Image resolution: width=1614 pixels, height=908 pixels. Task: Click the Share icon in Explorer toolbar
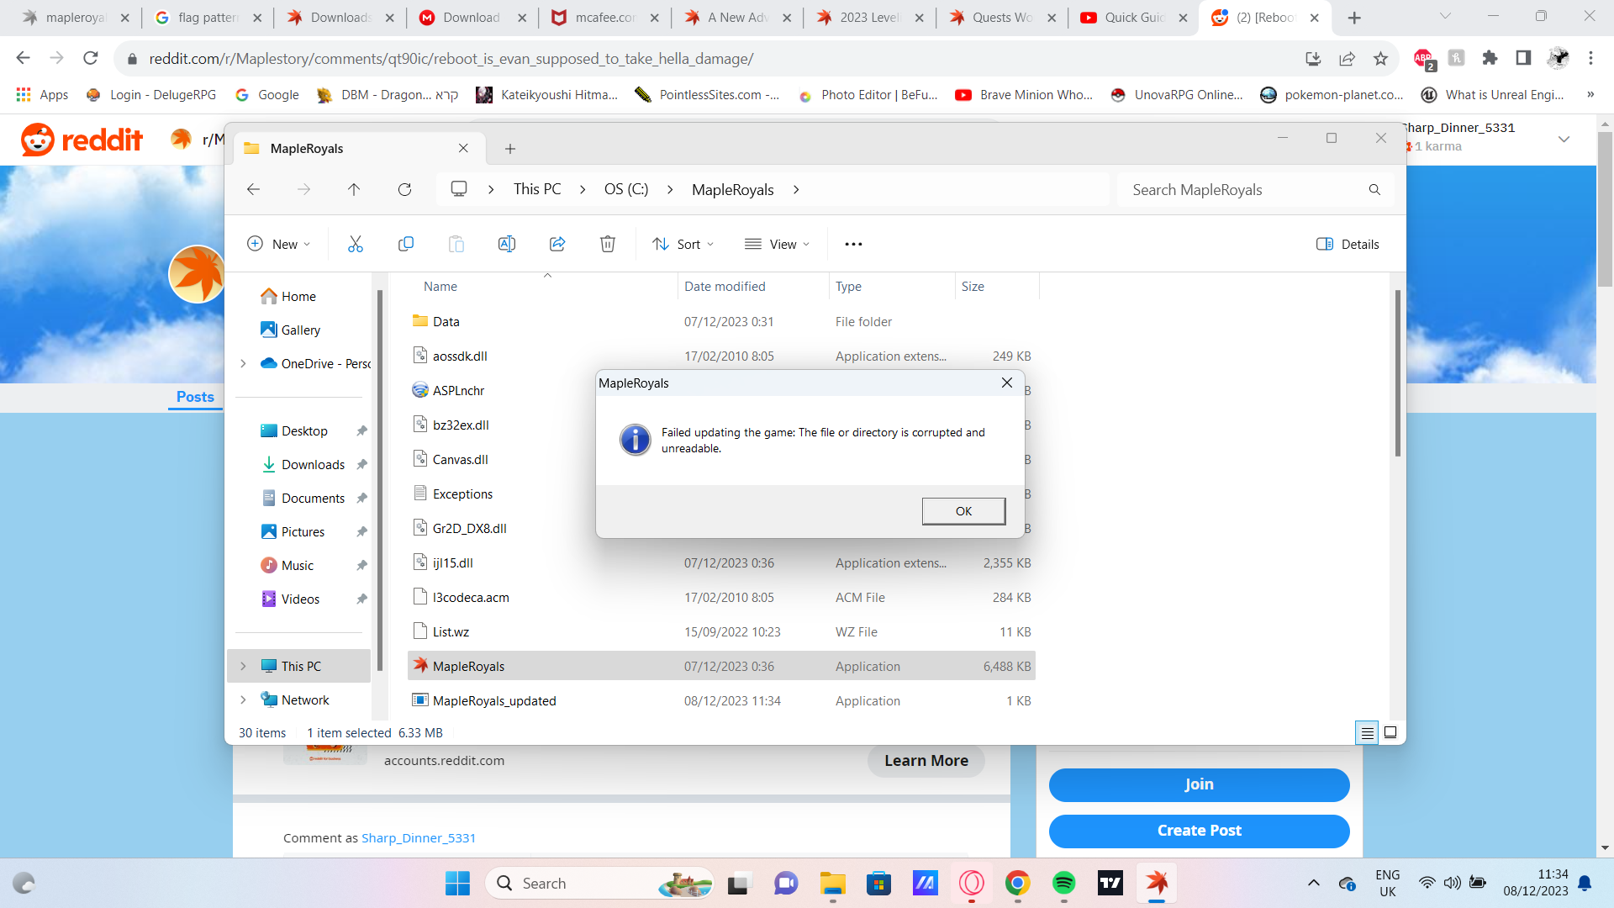pyautogui.click(x=557, y=244)
